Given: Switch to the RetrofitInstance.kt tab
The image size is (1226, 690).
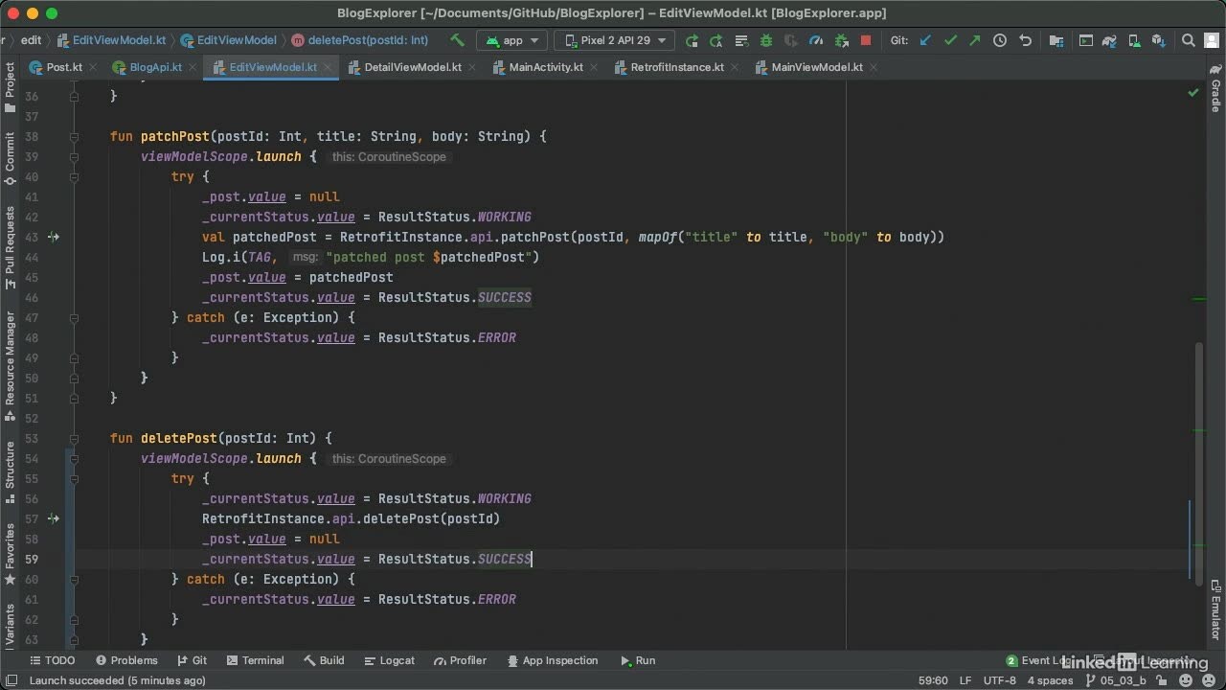Looking at the screenshot, I should tap(677, 67).
